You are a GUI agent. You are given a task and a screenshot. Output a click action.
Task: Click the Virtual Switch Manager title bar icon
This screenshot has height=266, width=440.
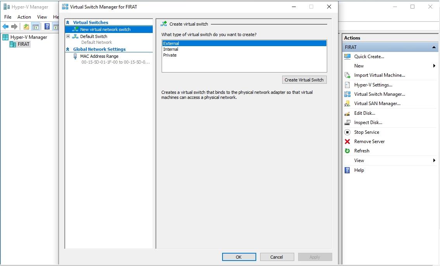point(65,7)
